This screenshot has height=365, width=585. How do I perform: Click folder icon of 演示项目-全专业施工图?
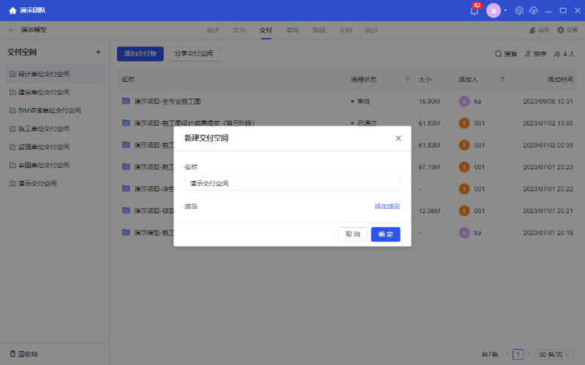tap(126, 101)
